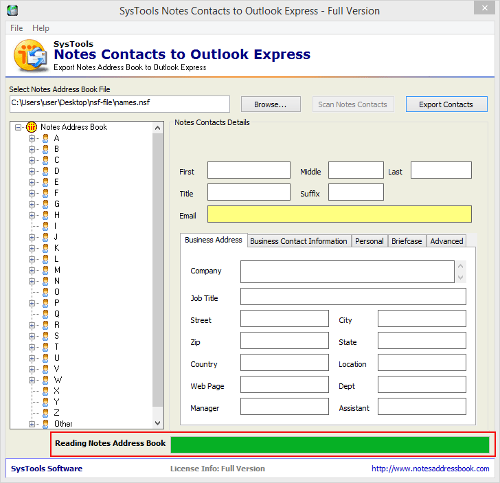Click the contact icon next to C
The image size is (500, 483).
[x=45, y=160]
